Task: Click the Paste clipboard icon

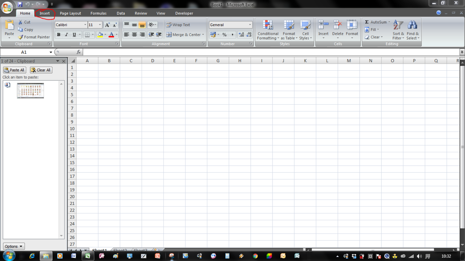Action: coord(9,25)
